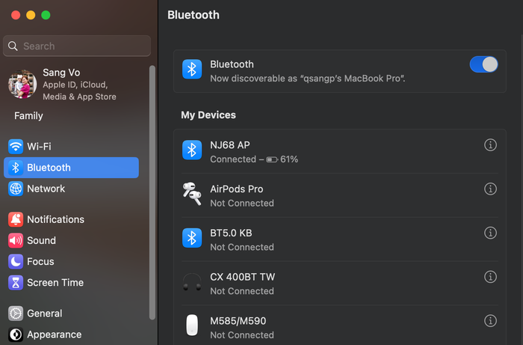
Task: Click the red close window button
Action: [x=16, y=15]
